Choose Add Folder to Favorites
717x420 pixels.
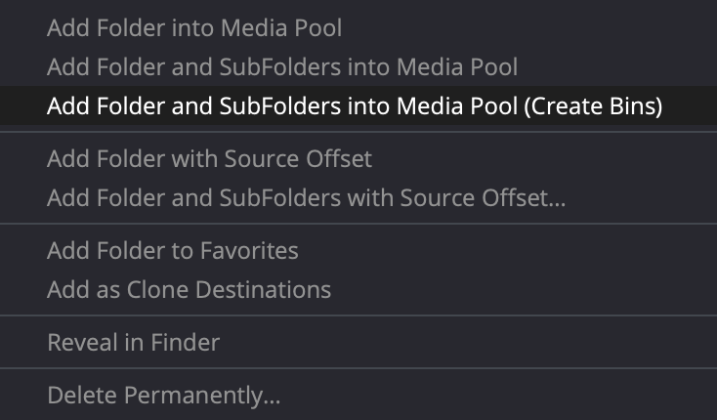coord(173,251)
